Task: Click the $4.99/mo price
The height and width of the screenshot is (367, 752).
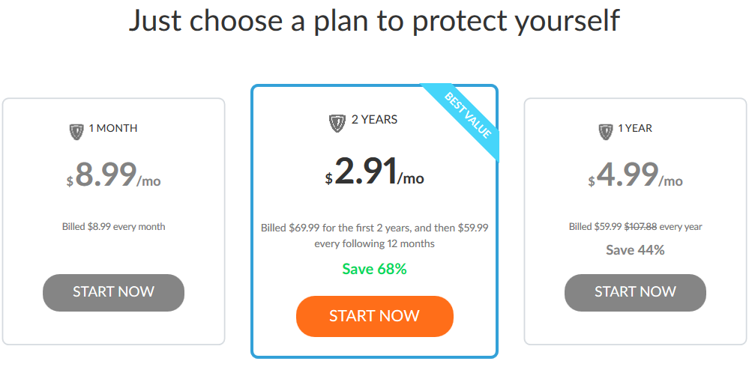Action: [636, 175]
